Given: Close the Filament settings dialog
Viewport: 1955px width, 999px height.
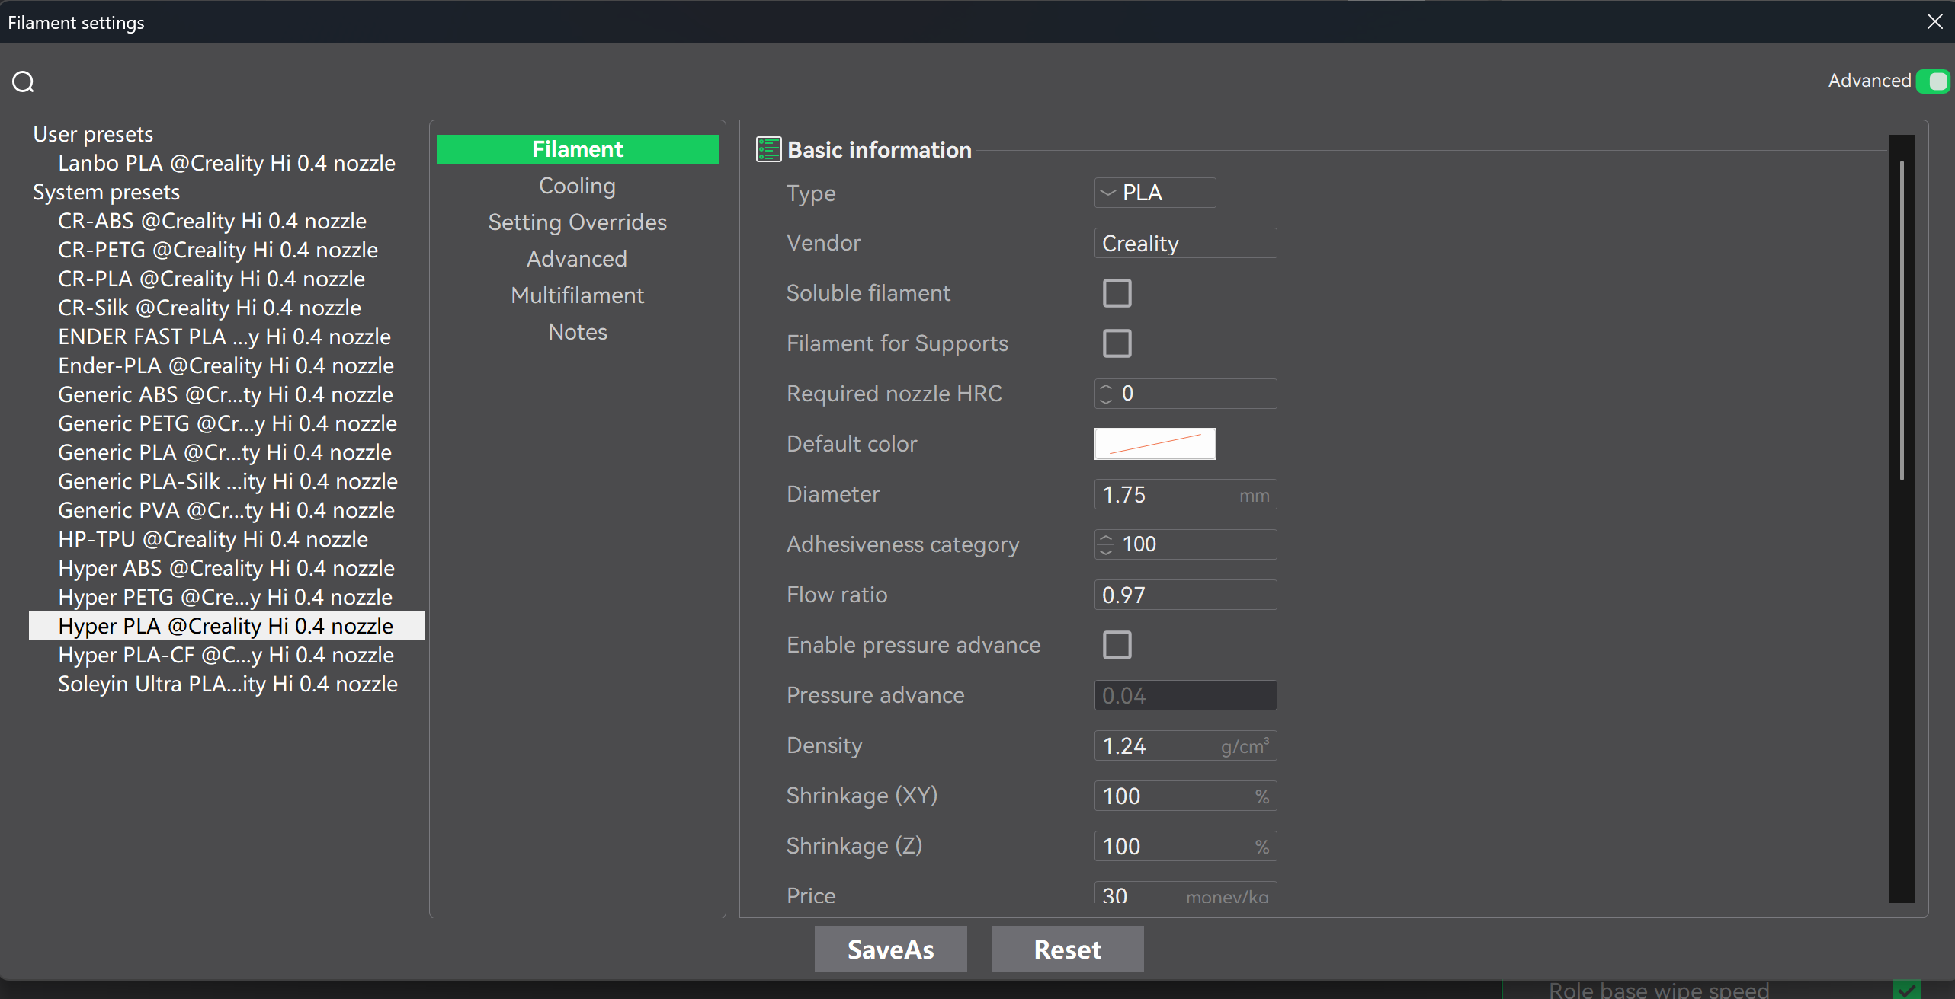Looking at the screenshot, I should coord(1934,21).
